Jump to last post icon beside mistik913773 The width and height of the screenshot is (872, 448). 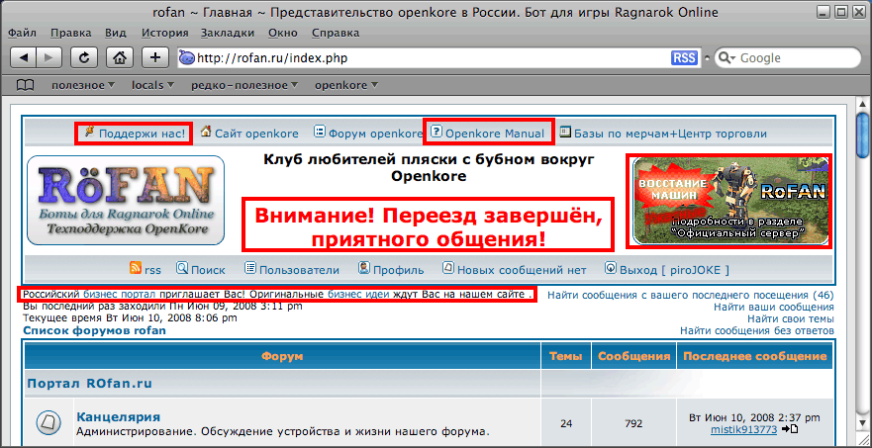pyautogui.click(x=789, y=429)
